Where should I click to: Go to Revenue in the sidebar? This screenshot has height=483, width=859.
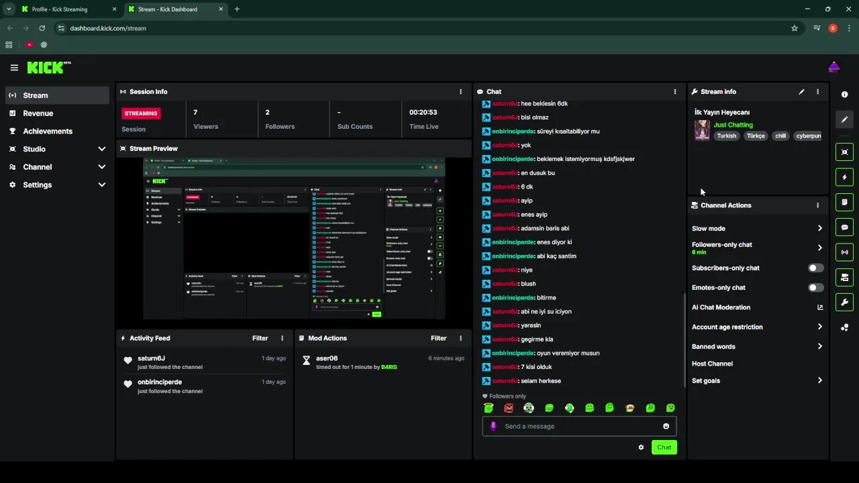[58, 113]
